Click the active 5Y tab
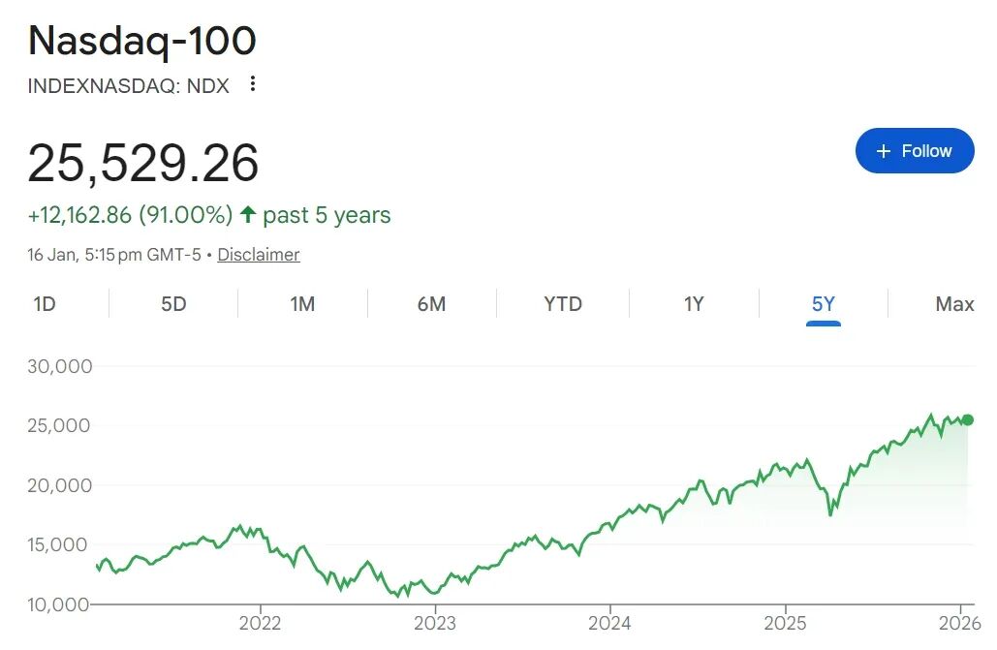Viewport: 997px width, 650px height. 823,304
